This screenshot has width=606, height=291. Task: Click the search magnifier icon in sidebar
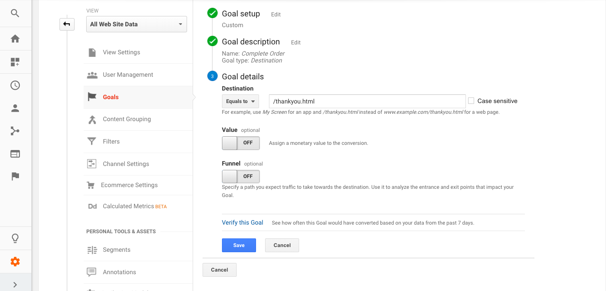15,13
